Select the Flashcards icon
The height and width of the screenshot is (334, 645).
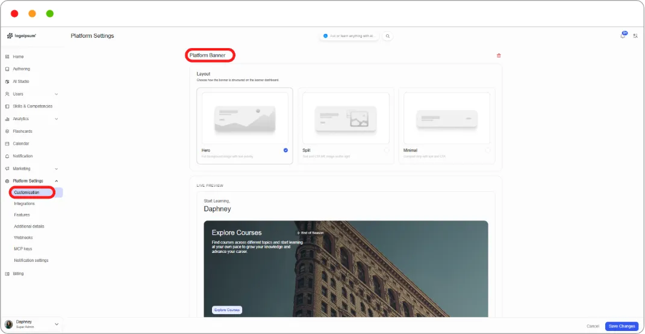[7, 132]
